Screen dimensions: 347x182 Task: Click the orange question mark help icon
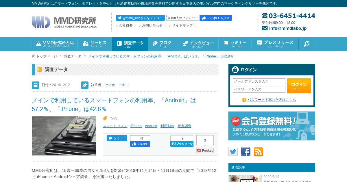tap(244, 100)
